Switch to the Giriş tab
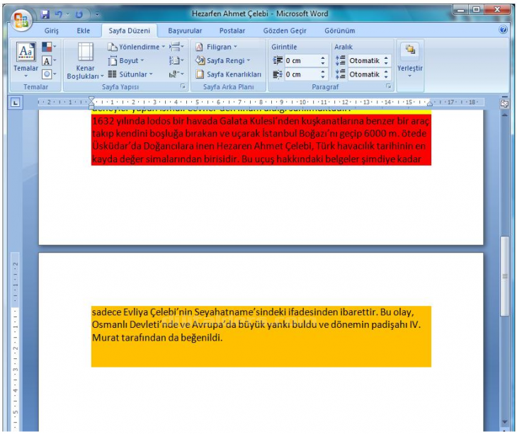 51,30
